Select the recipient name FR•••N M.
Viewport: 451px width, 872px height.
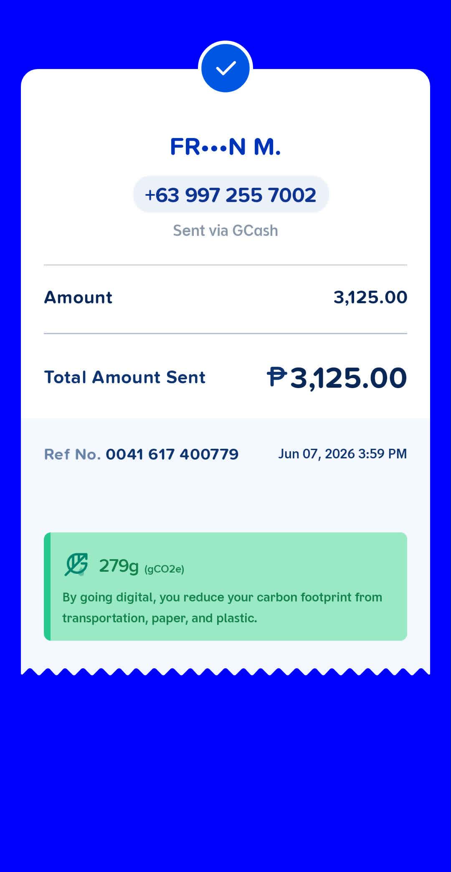[225, 147]
